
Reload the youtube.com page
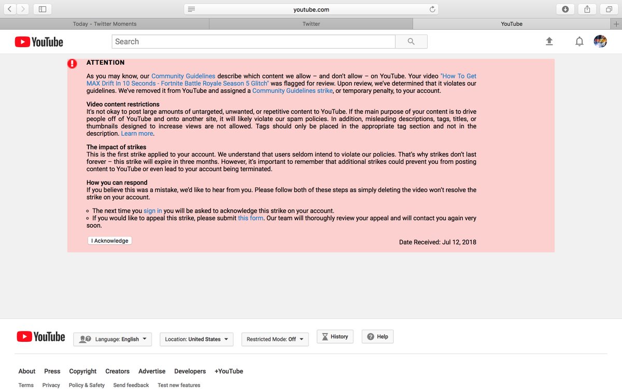coord(432,9)
